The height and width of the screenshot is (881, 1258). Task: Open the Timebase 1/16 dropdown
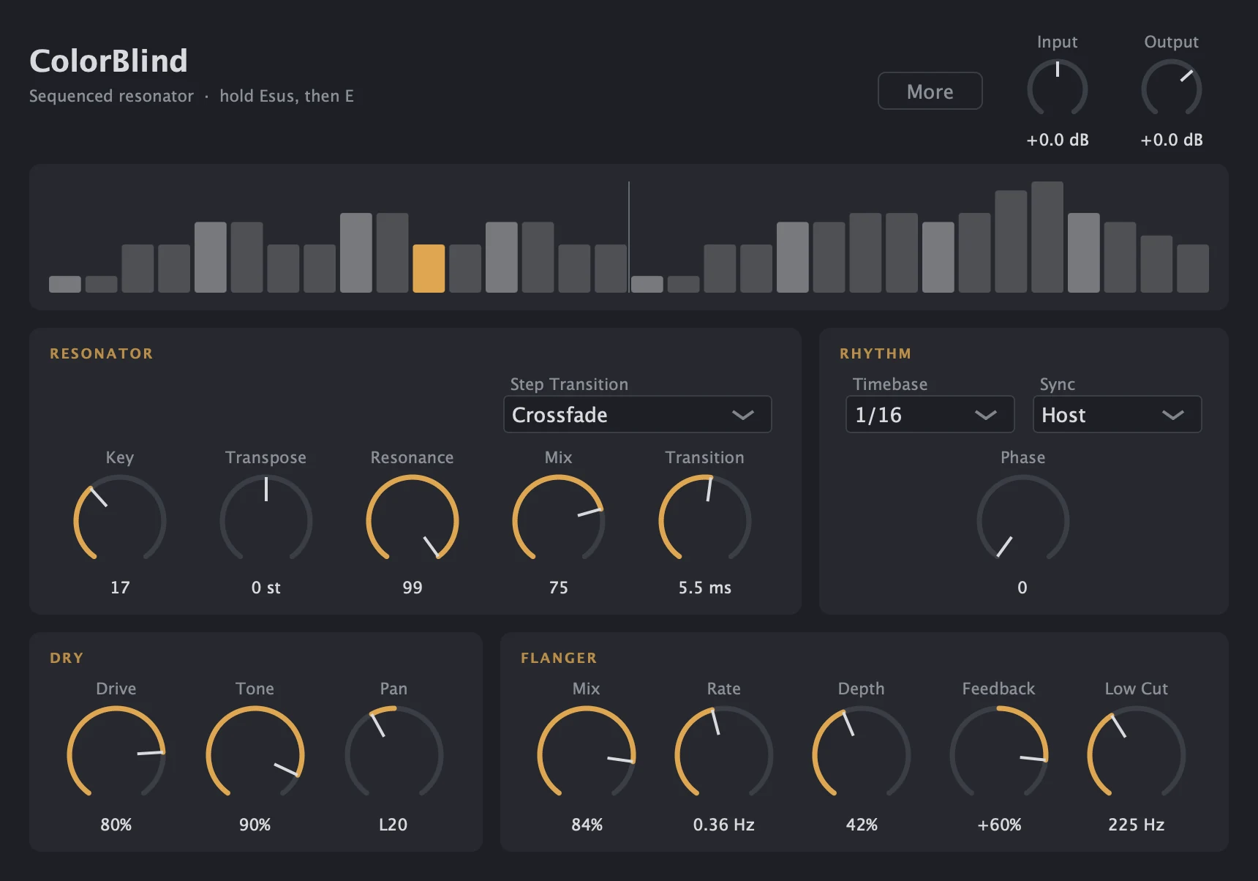point(930,414)
